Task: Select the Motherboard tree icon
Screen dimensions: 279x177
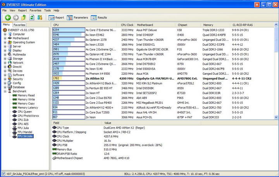Action: pyautogui.click(x=10, y=38)
